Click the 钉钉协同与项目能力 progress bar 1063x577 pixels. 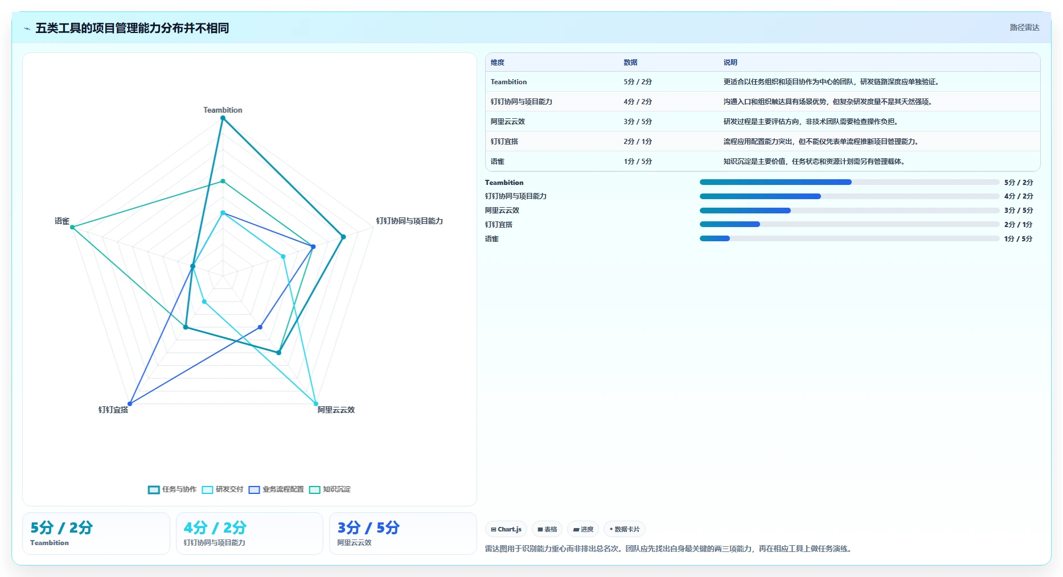[x=849, y=196]
